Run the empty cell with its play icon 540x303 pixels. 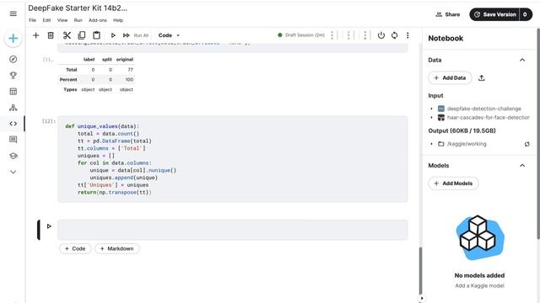(x=49, y=226)
